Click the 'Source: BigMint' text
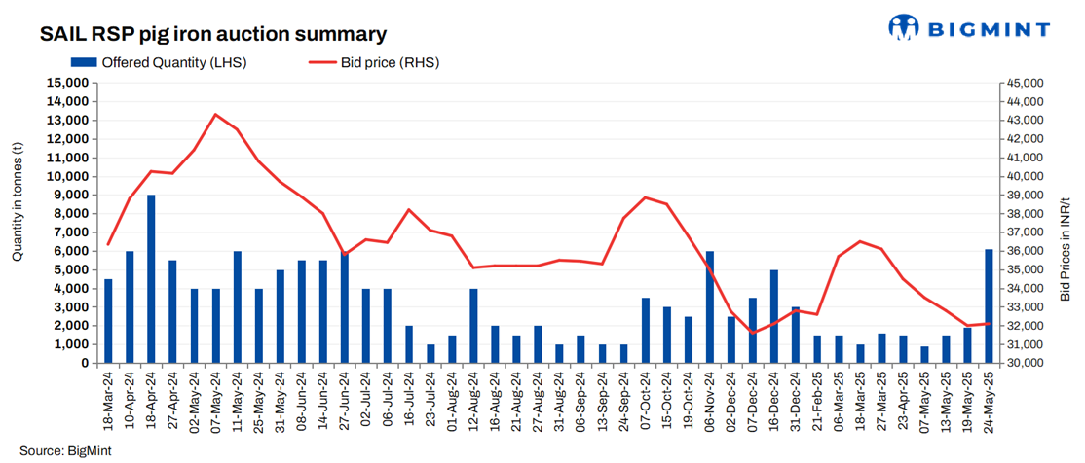This screenshot has width=1085, height=463. tap(66, 451)
